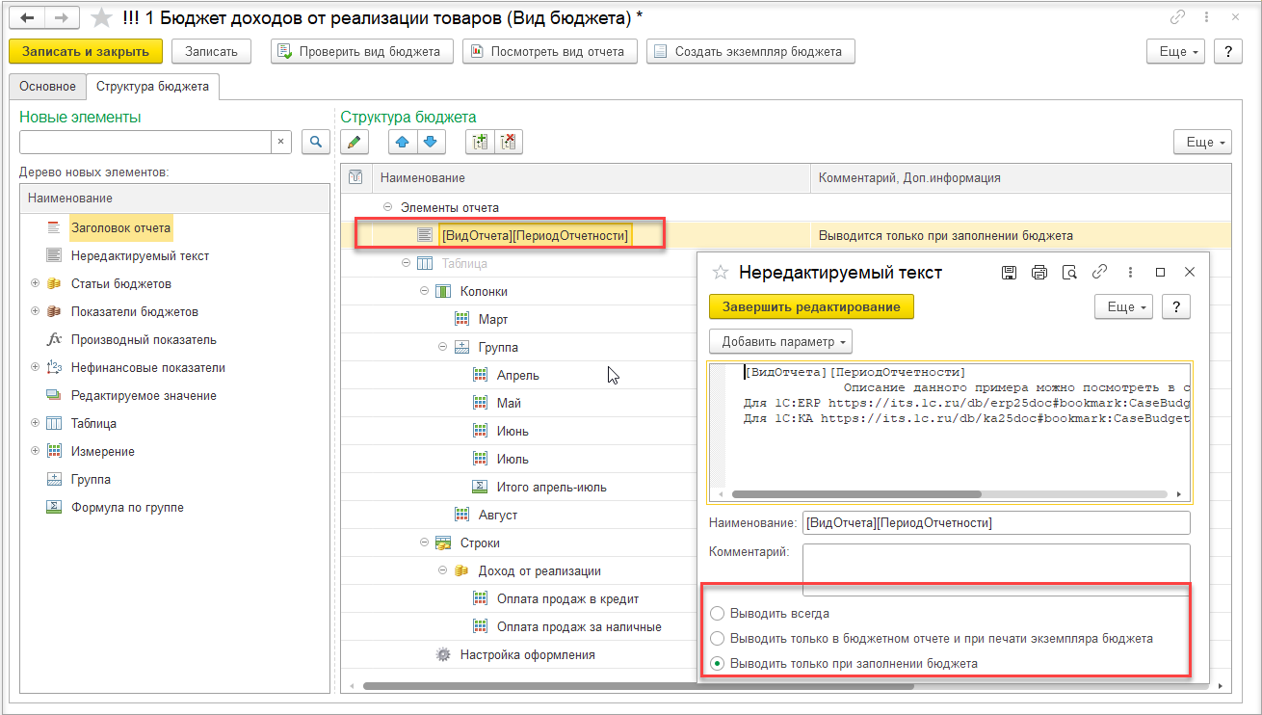Expand 'Нефинансовые показатели' tree node
1262x715 pixels.
[x=35, y=368]
